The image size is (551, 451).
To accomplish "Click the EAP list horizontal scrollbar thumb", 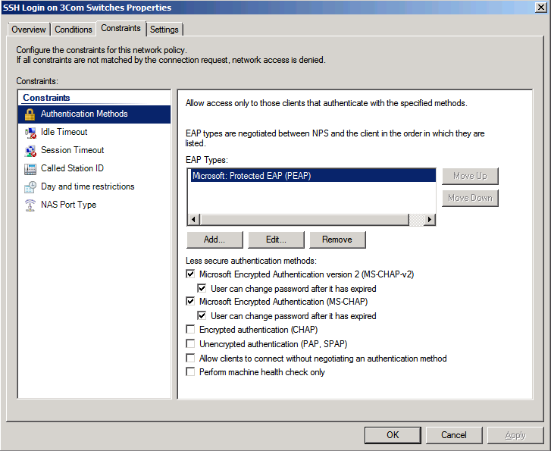I will pyautogui.click(x=305, y=220).
